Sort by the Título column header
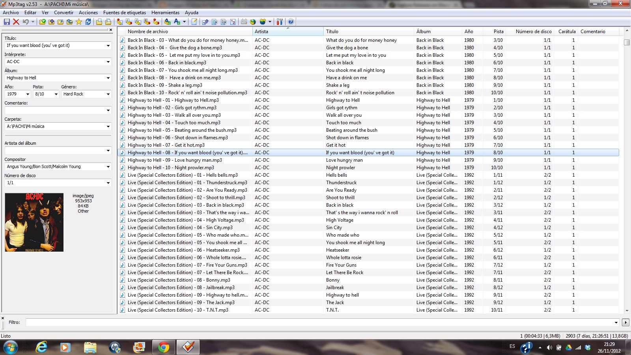The width and height of the screenshot is (631, 355). coord(369,32)
